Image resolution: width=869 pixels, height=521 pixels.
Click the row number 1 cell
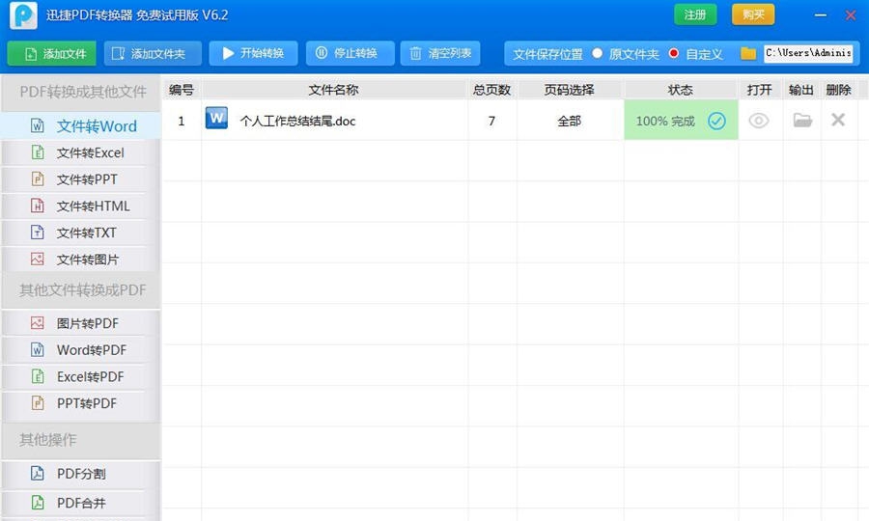click(182, 121)
